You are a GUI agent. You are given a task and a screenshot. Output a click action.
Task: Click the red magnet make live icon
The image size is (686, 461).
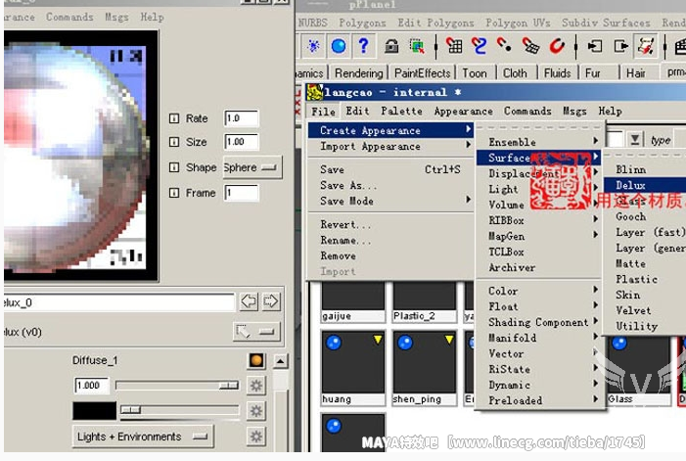click(557, 46)
